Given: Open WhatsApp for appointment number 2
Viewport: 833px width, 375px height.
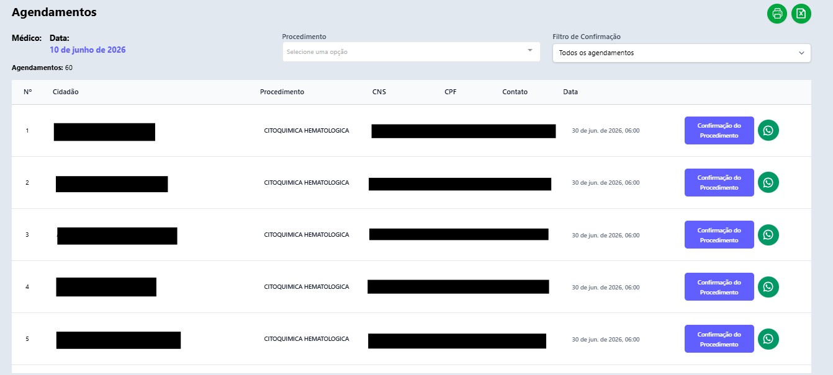Looking at the screenshot, I should 768,182.
